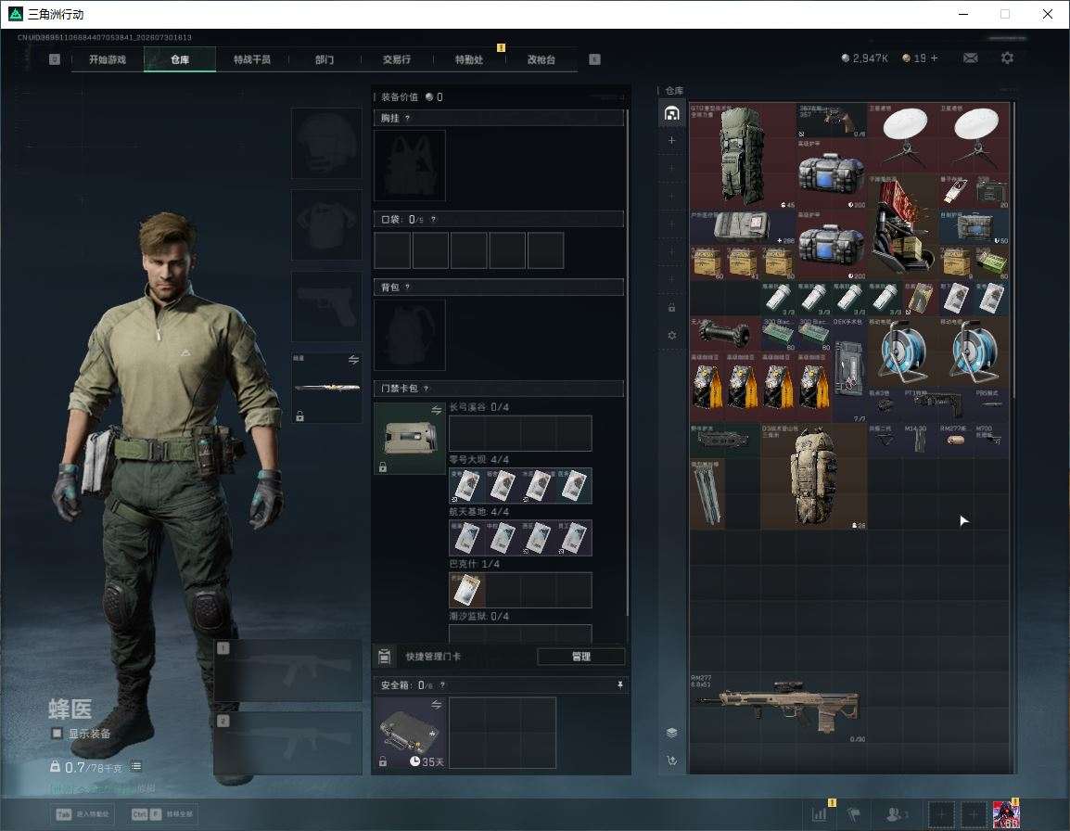This screenshot has width=1070, height=831.
Task: Select the first satellite dish item
Action: (x=902, y=137)
